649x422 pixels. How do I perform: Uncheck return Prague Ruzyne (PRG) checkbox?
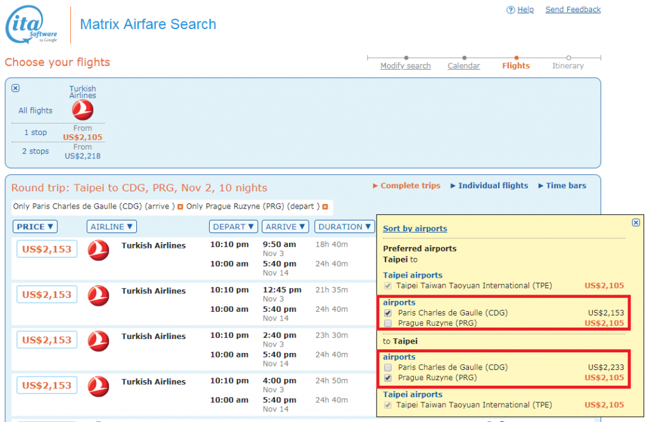click(x=388, y=378)
